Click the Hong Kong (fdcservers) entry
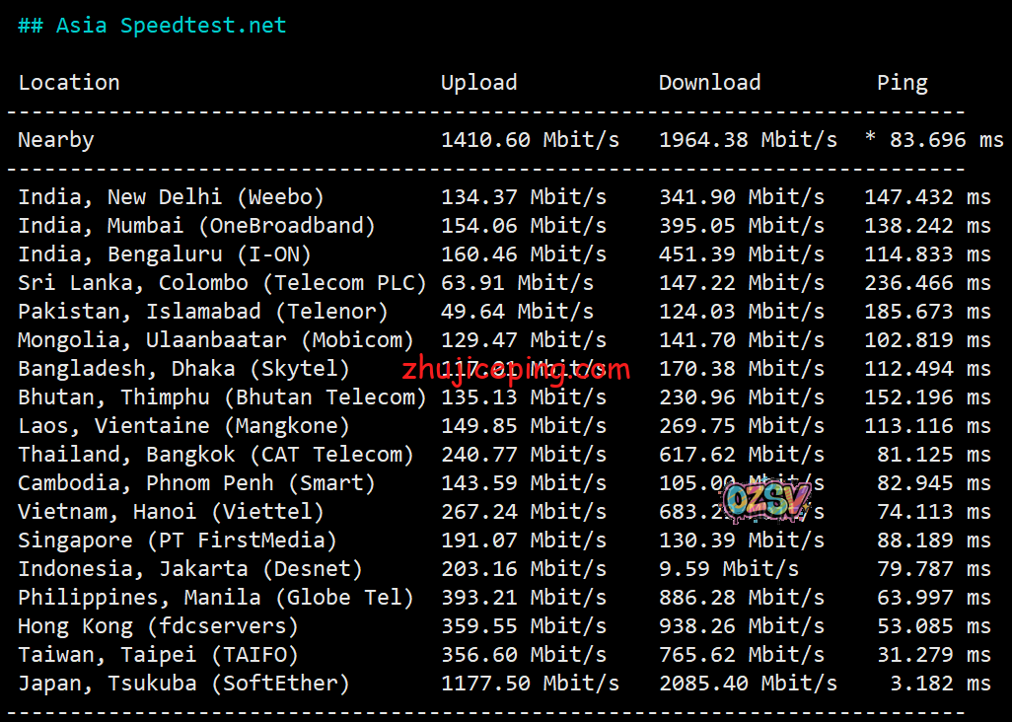The width and height of the screenshot is (1012, 722). 158,626
